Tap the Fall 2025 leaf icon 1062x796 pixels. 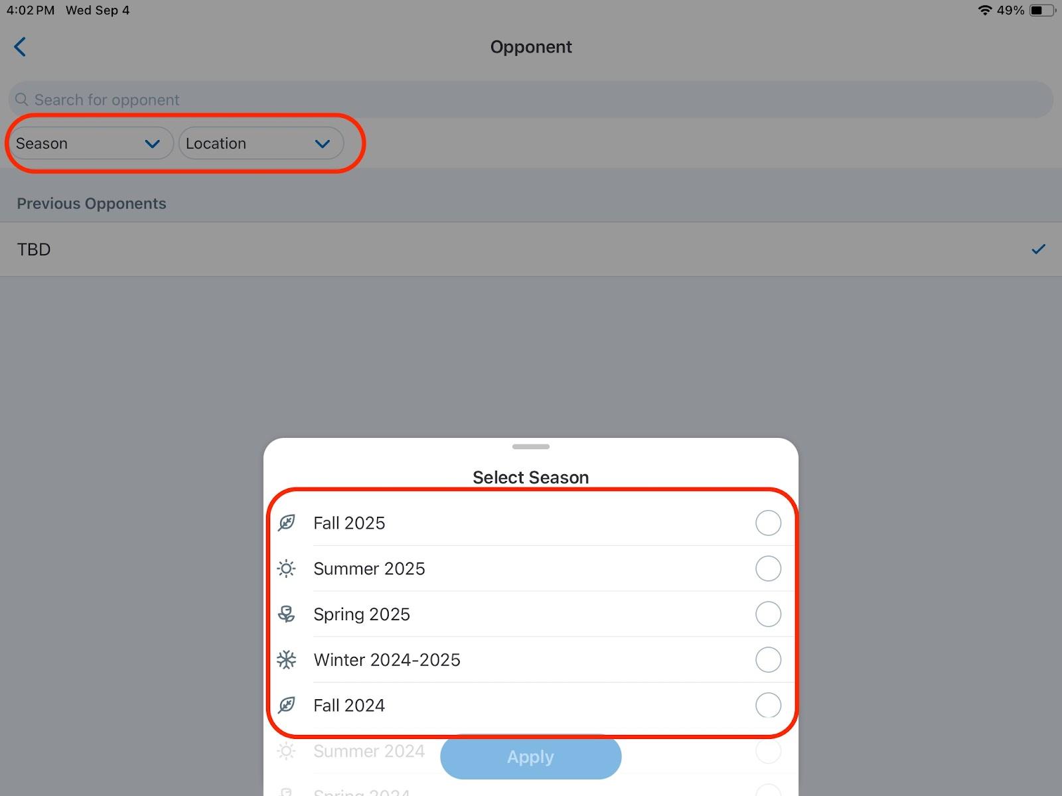coord(287,523)
